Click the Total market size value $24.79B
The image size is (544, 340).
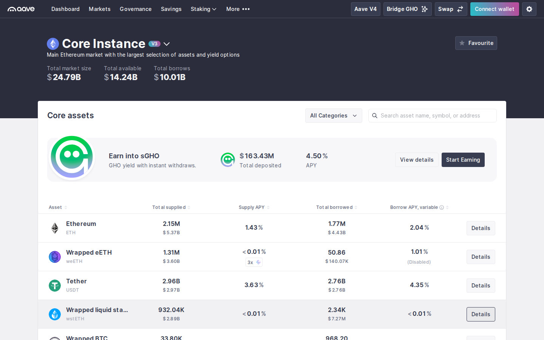pyautogui.click(x=64, y=77)
